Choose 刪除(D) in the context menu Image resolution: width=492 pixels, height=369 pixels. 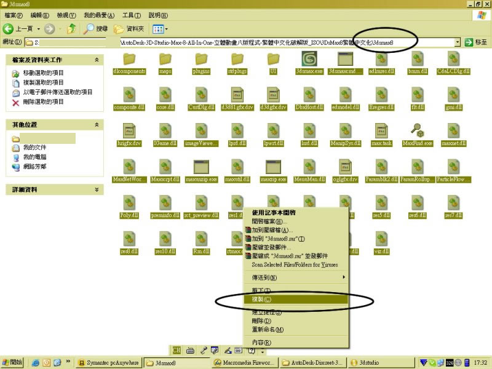pyautogui.click(x=296, y=320)
